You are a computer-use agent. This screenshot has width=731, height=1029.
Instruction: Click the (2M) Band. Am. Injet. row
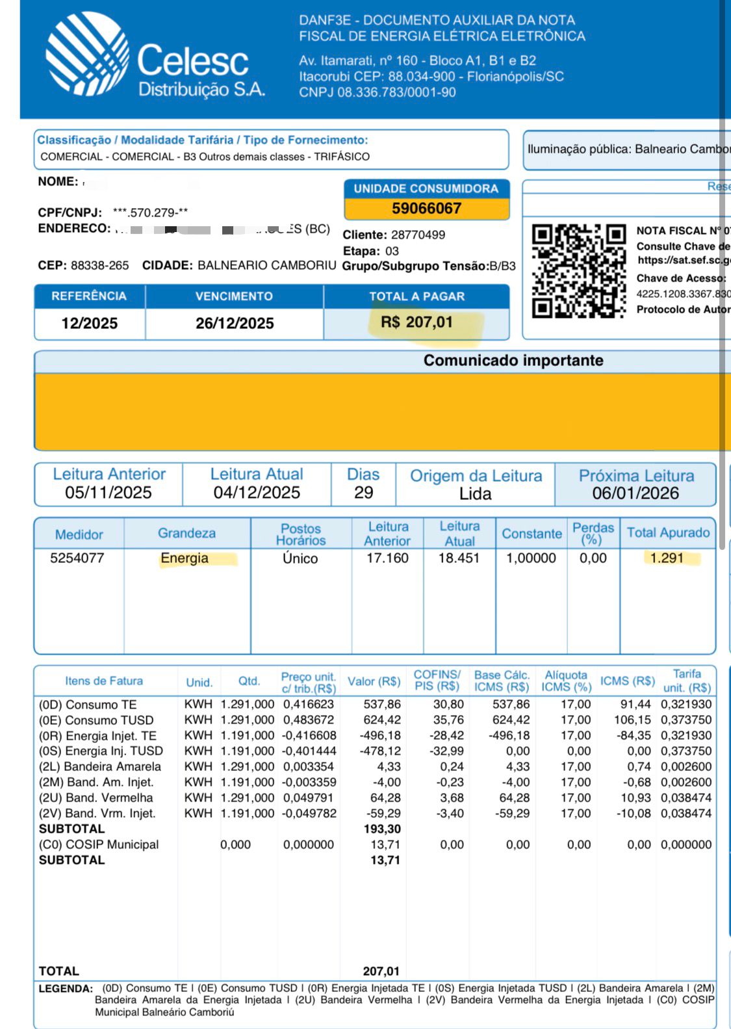pyautogui.click(x=375, y=782)
